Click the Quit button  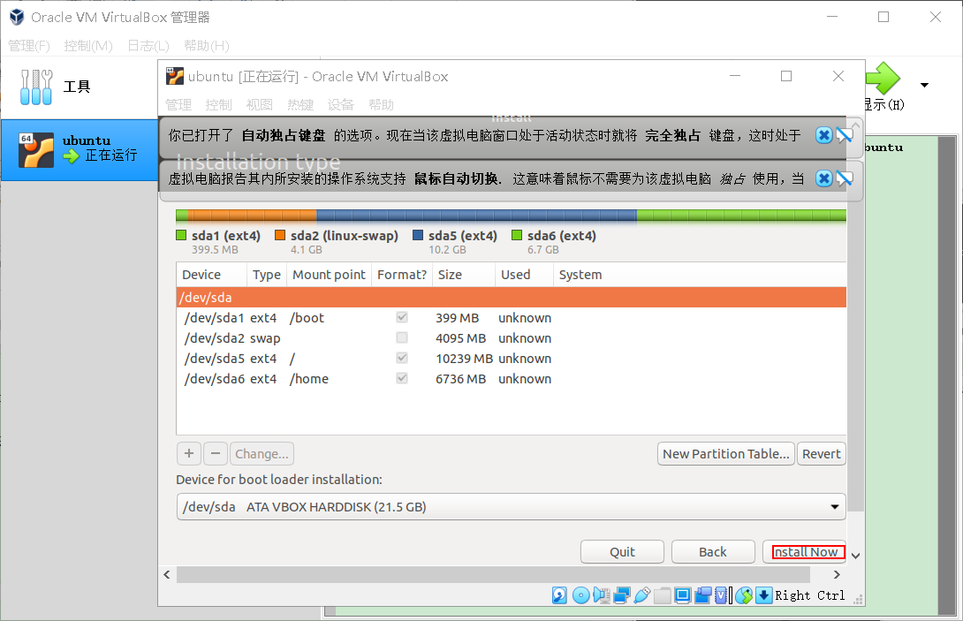click(x=622, y=551)
